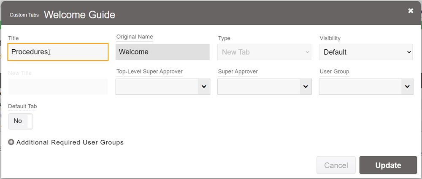The image size is (422, 179).
Task: Open the Visibility dropdown
Action: (366, 52)
